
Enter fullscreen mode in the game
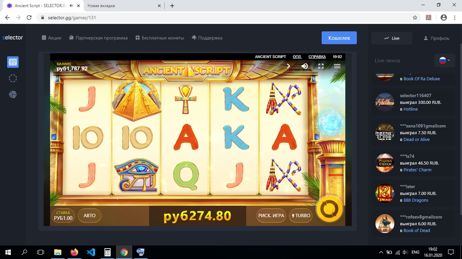coord(321,66)
